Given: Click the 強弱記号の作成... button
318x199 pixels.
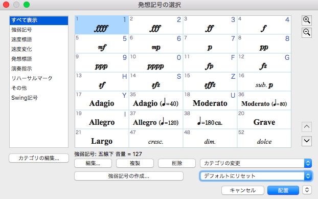Looking at the screenshot, I should [129, 176].
